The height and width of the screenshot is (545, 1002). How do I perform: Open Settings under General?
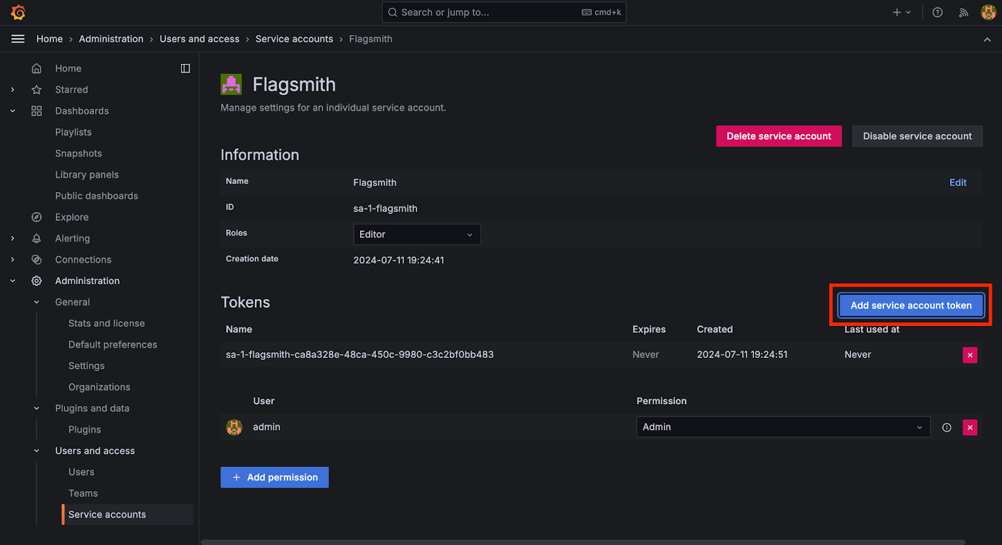(x=86, y=366)
